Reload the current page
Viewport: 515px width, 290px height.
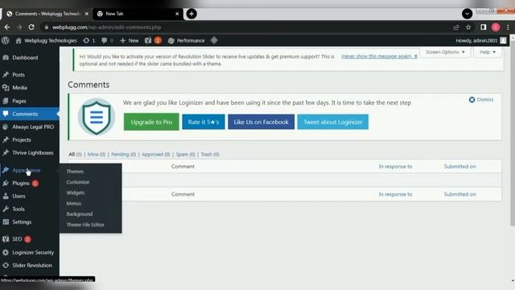[x=31, y=27]
